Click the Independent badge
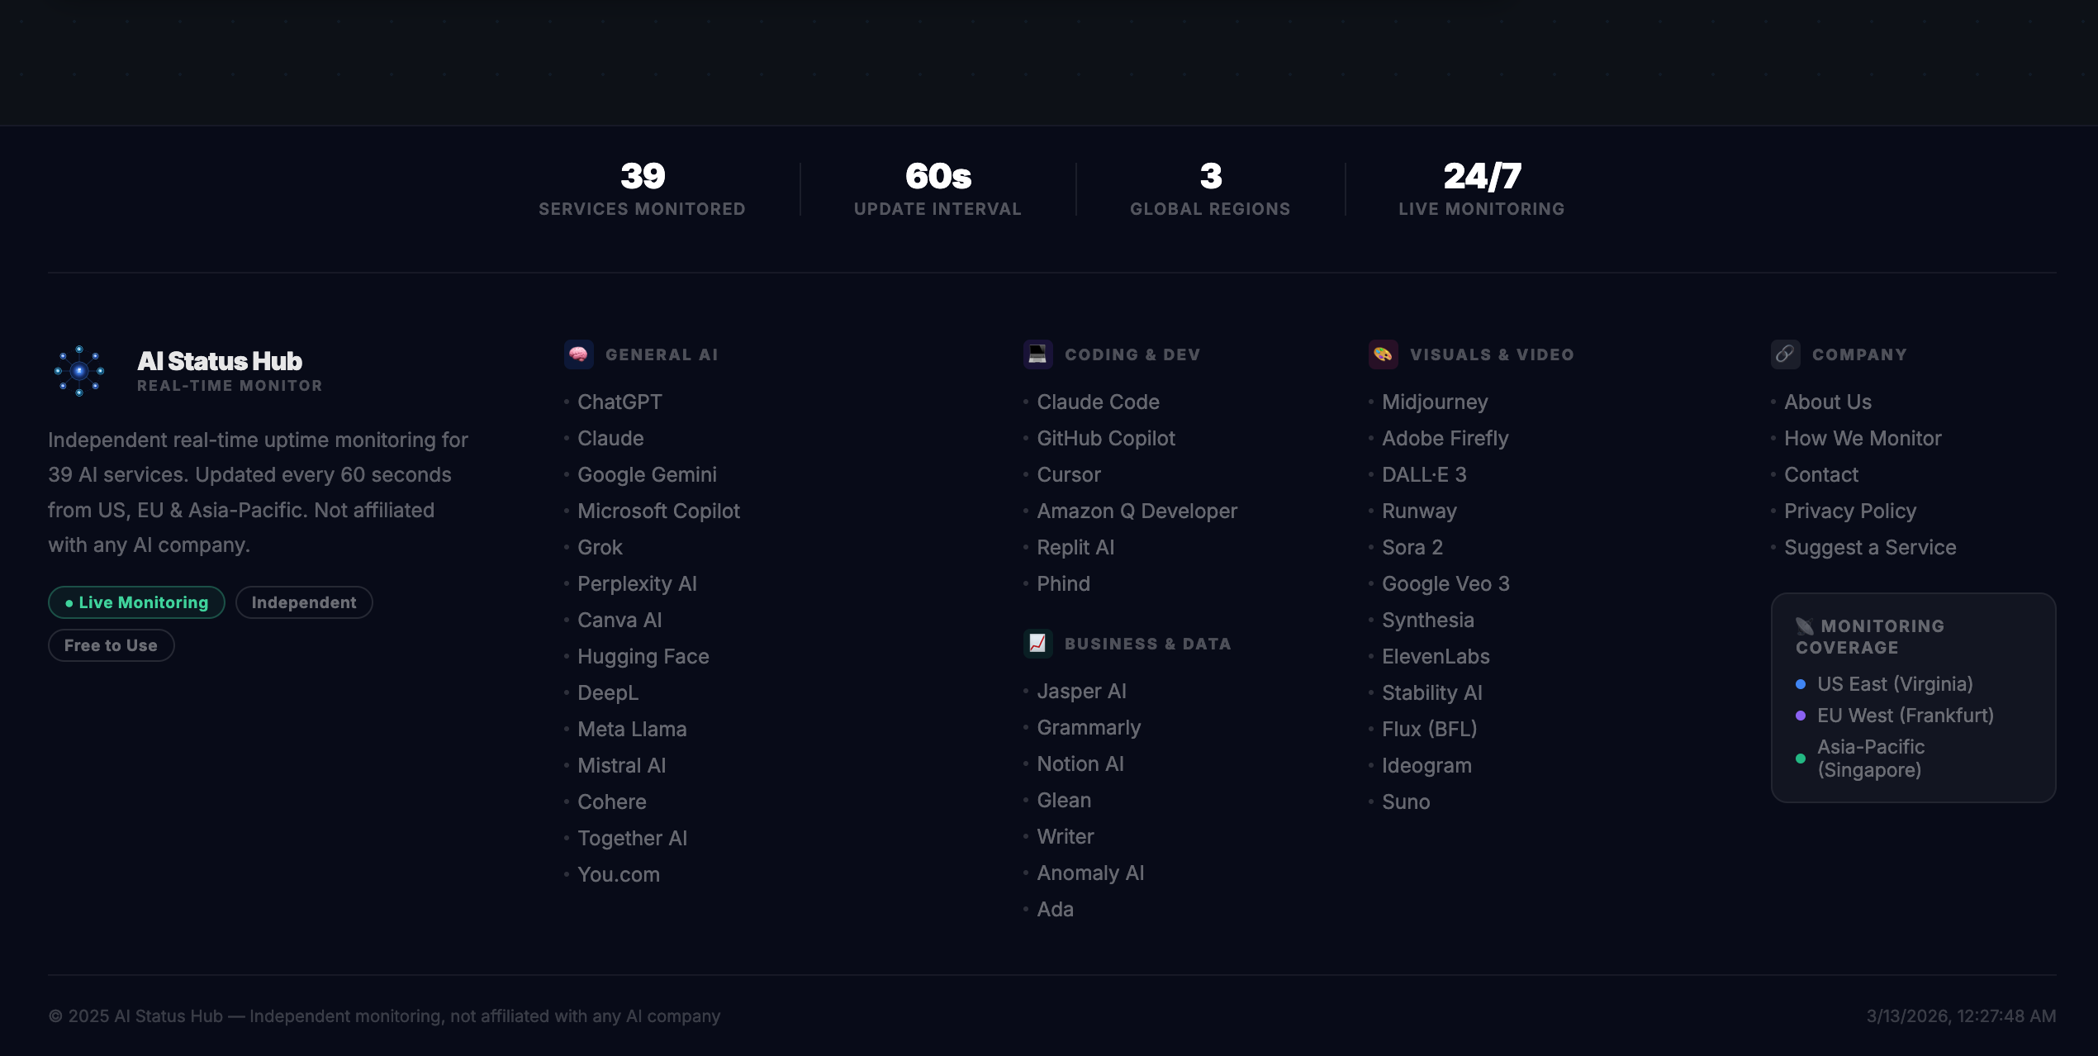 coord(304,602)
